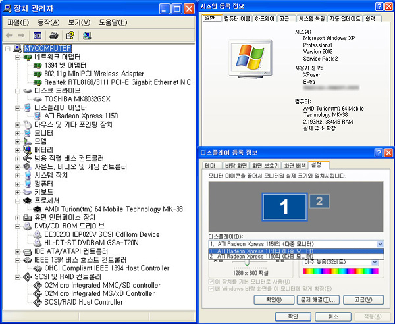Select the MYCOMPUTER root node
The image size is (395, 325).
click(47, 48)
